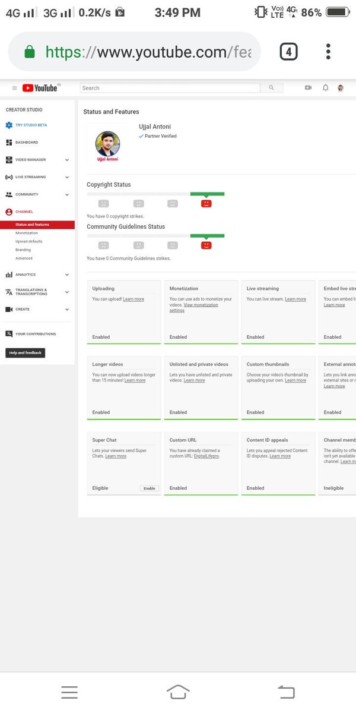The image size is (356, 713).
Task: Click the Translations & Transcriptions icon
Action: click(x=9, y=292)
